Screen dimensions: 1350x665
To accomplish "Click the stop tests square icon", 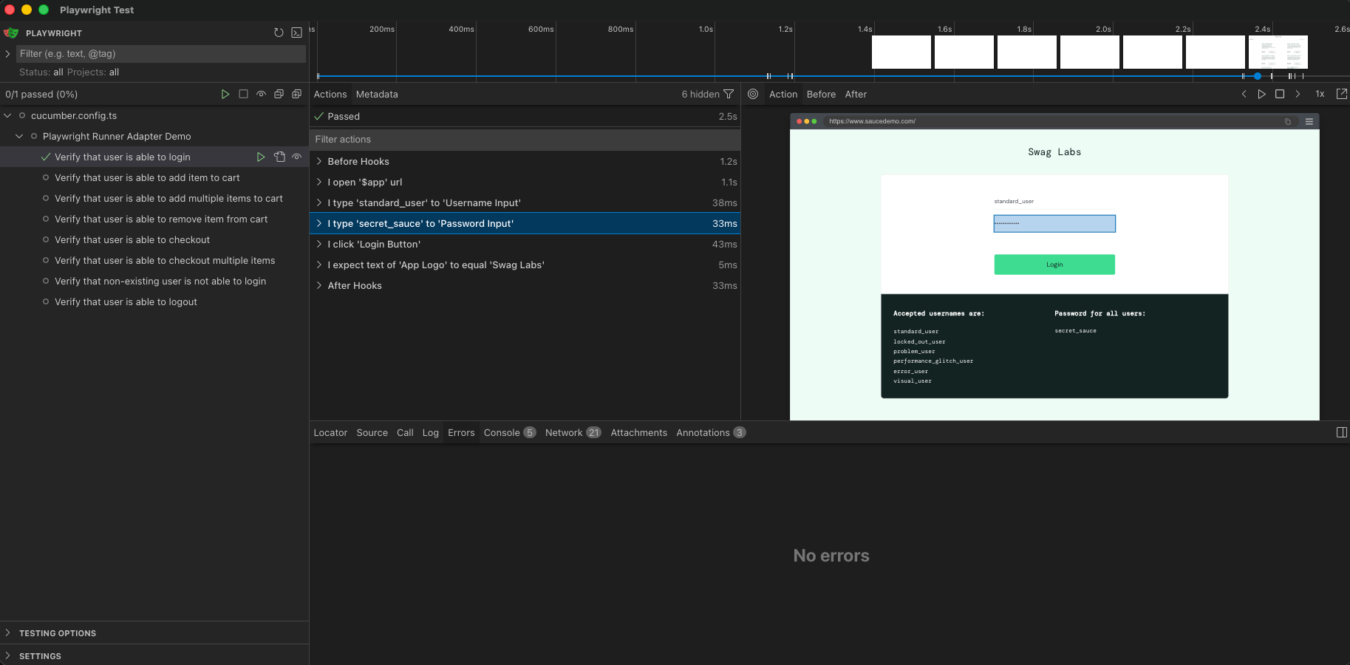I will coord(243,94).
